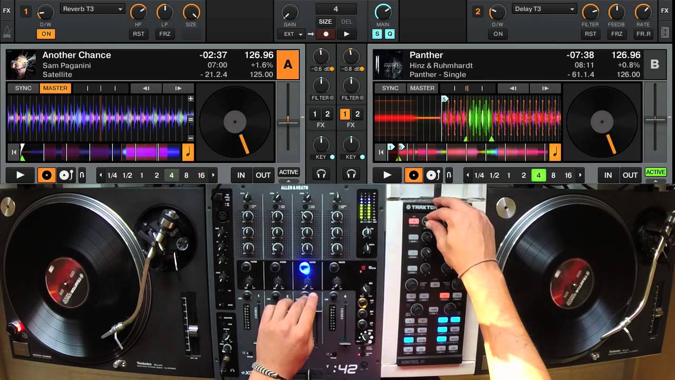Click Deck A tempo bend left arrow
675x380 pixels.
click(146, 88)
